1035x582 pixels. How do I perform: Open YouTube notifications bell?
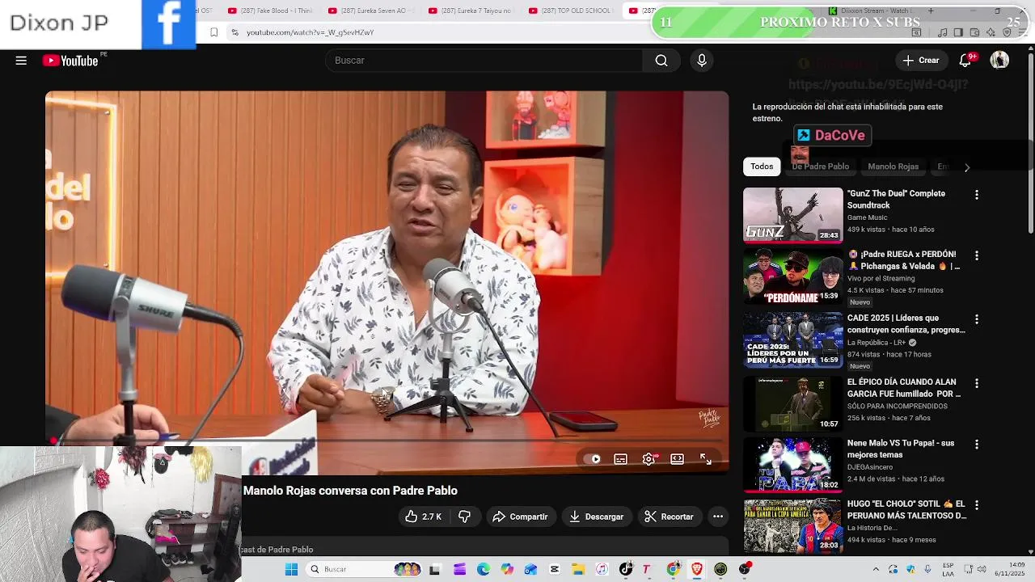(x=965, y=61)
